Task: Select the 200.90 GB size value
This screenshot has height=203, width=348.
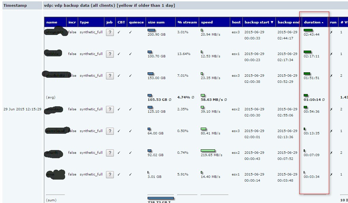Action: (156, 35)
